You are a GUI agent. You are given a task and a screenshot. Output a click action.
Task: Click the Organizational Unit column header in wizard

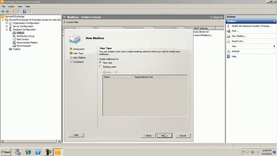(148, 77)
